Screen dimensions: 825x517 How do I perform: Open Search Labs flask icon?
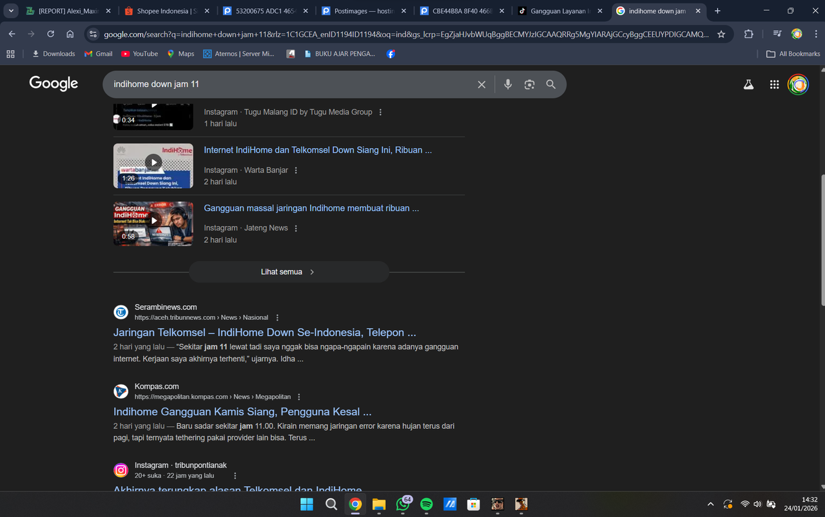click(x=748, y=84)
